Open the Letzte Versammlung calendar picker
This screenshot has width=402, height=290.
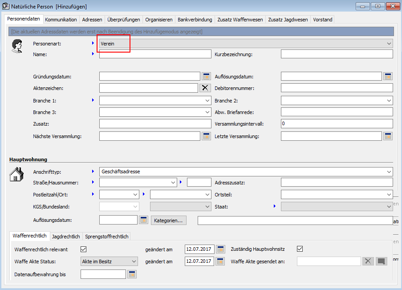[388, 136]
